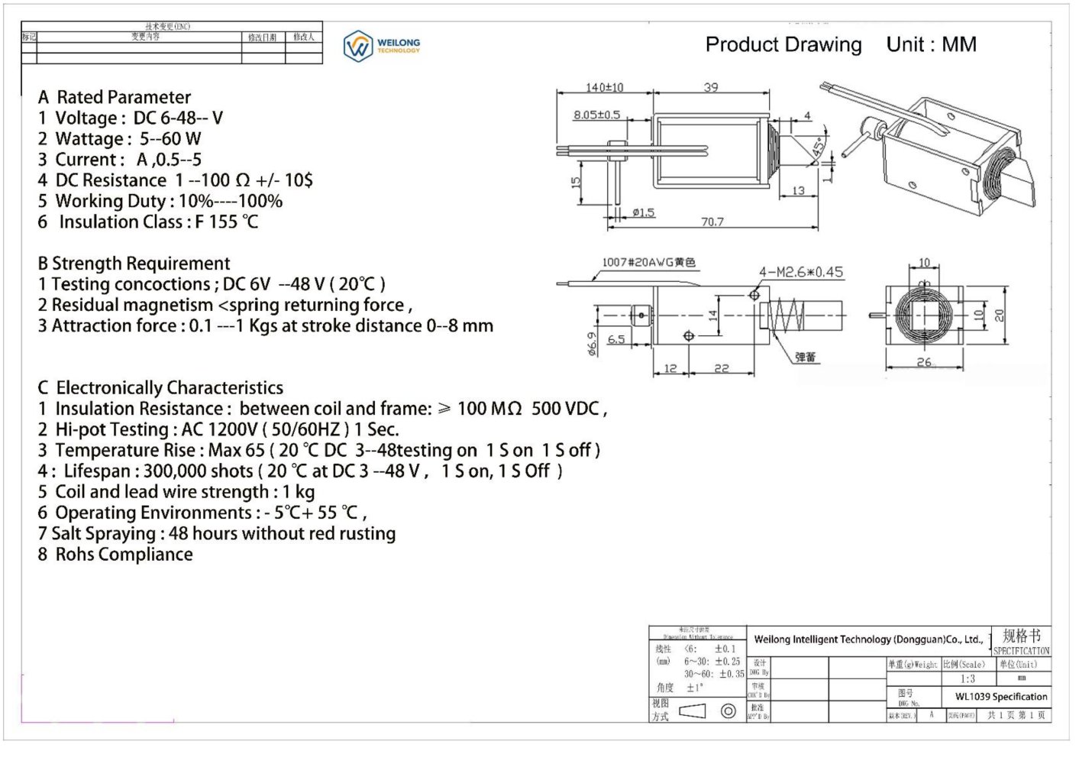This screenshot has height=764, width=1079.
Task: Click the 'Voltage : DC 6-48-- V' line
Action: pyautogui.click(x=131, y=118)
